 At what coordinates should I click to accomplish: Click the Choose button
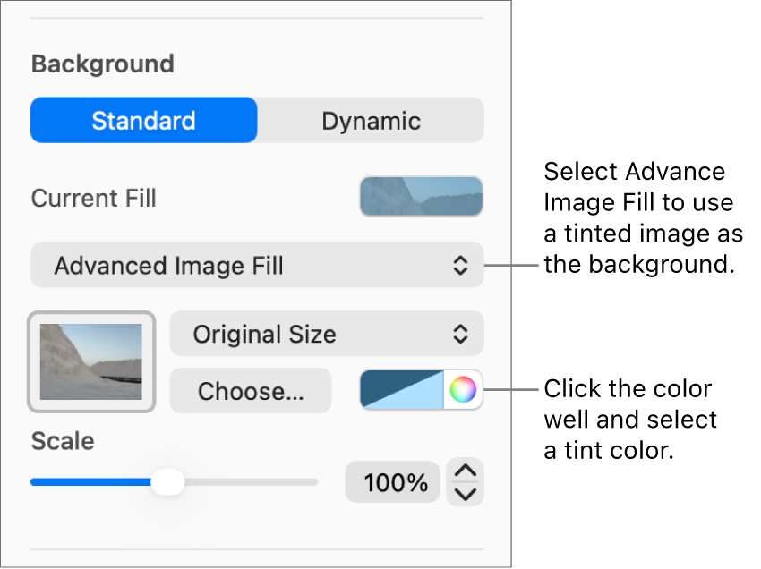[x=250, y=390]
